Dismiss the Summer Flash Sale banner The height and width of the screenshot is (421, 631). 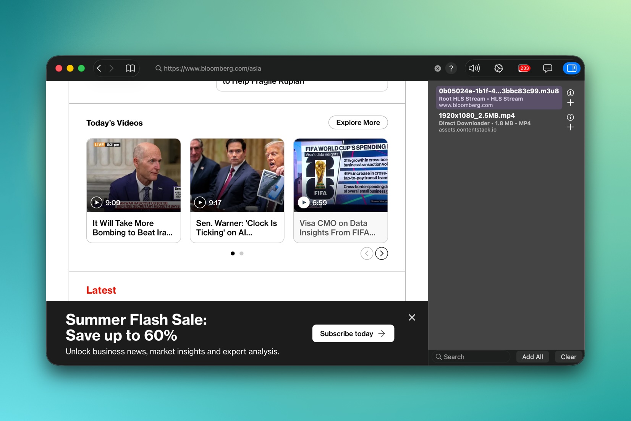412,318
